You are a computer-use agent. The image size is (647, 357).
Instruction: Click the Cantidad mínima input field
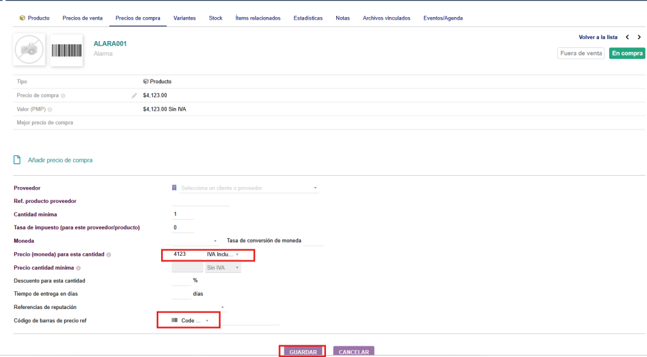pos(183,214)
